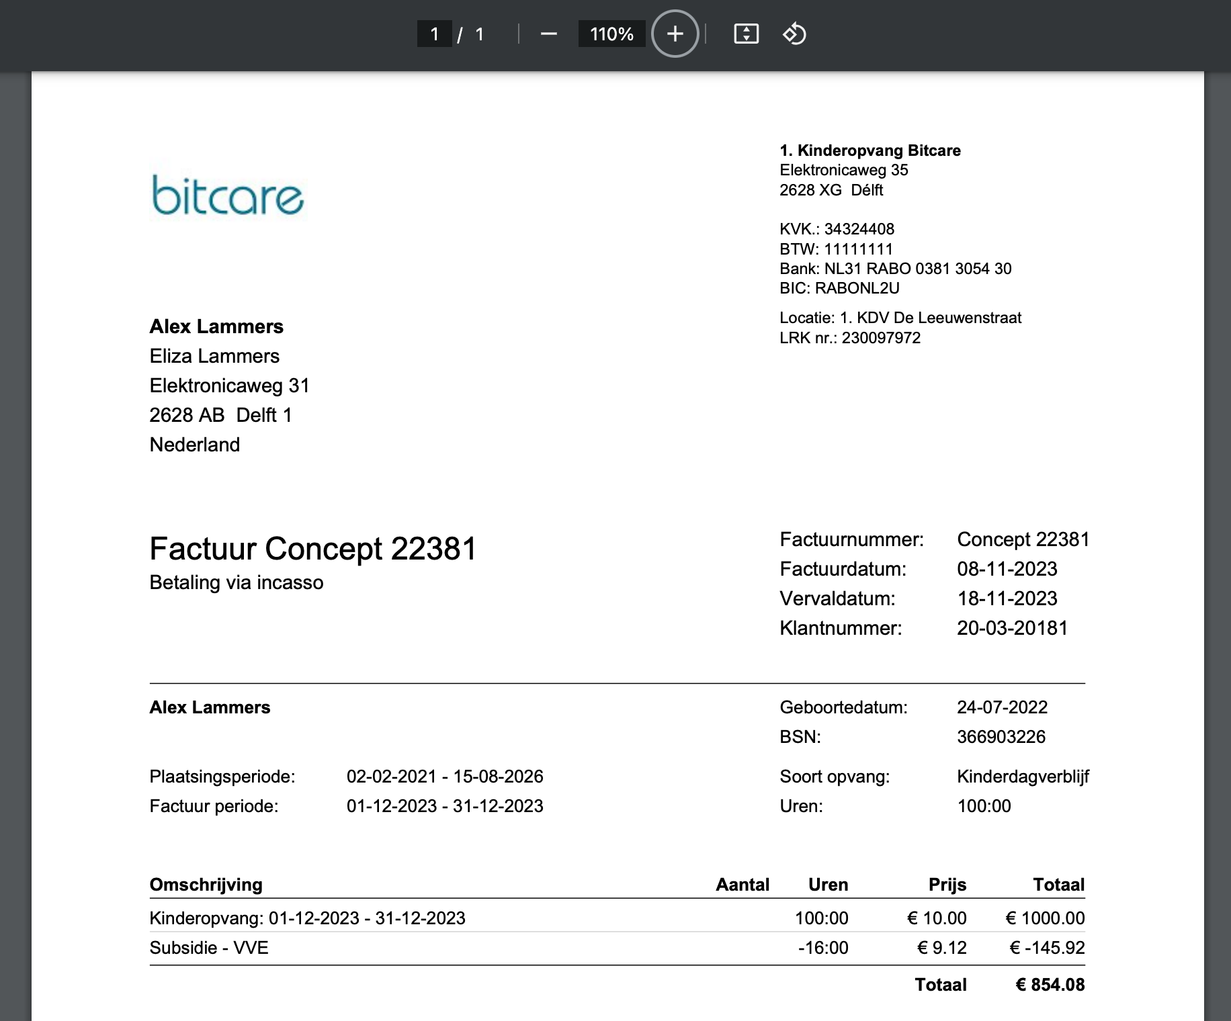Select the country 'Nederland'
Screen dimensions: 1231x1021
coord(195,445)
